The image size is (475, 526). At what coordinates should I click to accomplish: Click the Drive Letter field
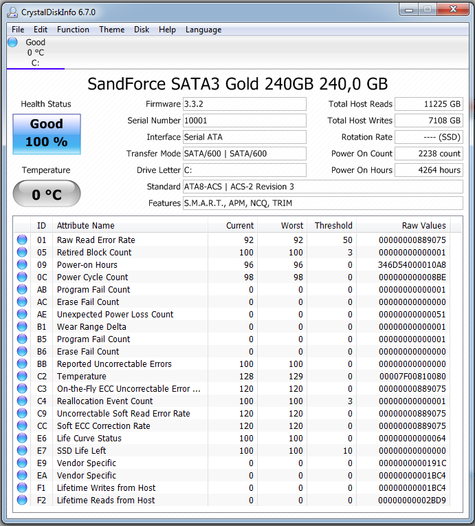[245, 170]
